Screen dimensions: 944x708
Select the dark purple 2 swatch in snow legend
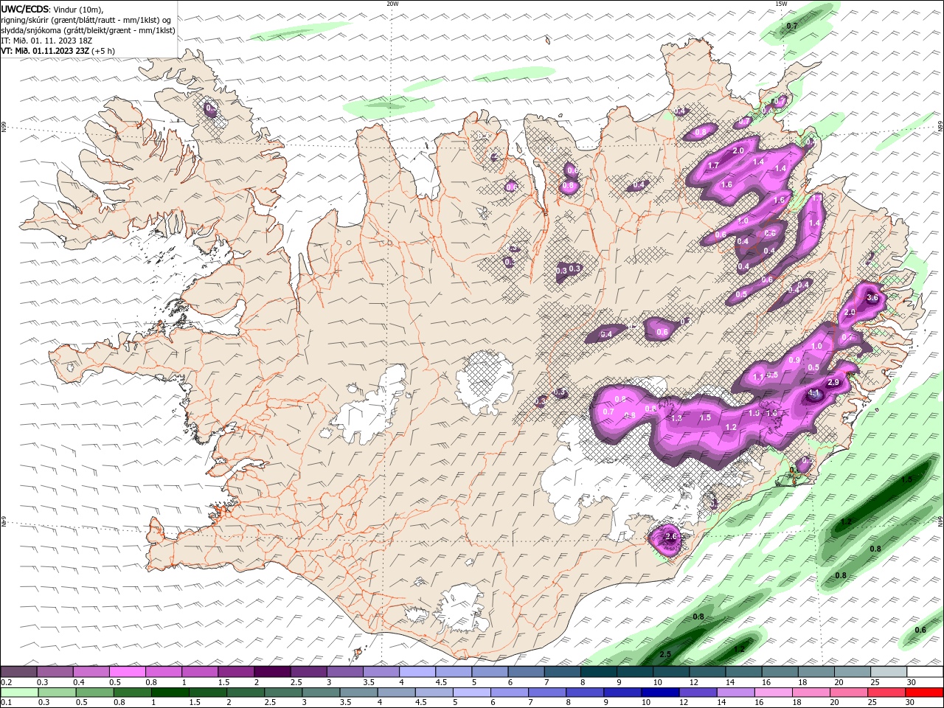[272, 672]
